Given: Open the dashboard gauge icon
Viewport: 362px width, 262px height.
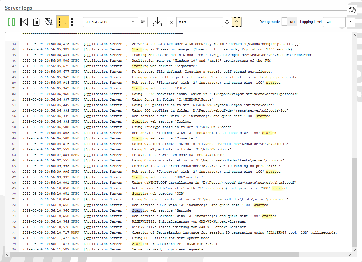Looking at the screenshot, I should 352,10.
